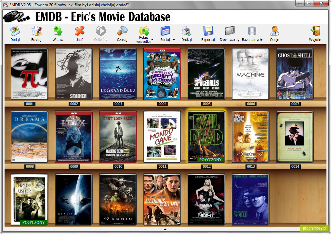Click the 0012 number label
The height and width of the screenshot is (234, 331).
207,166
